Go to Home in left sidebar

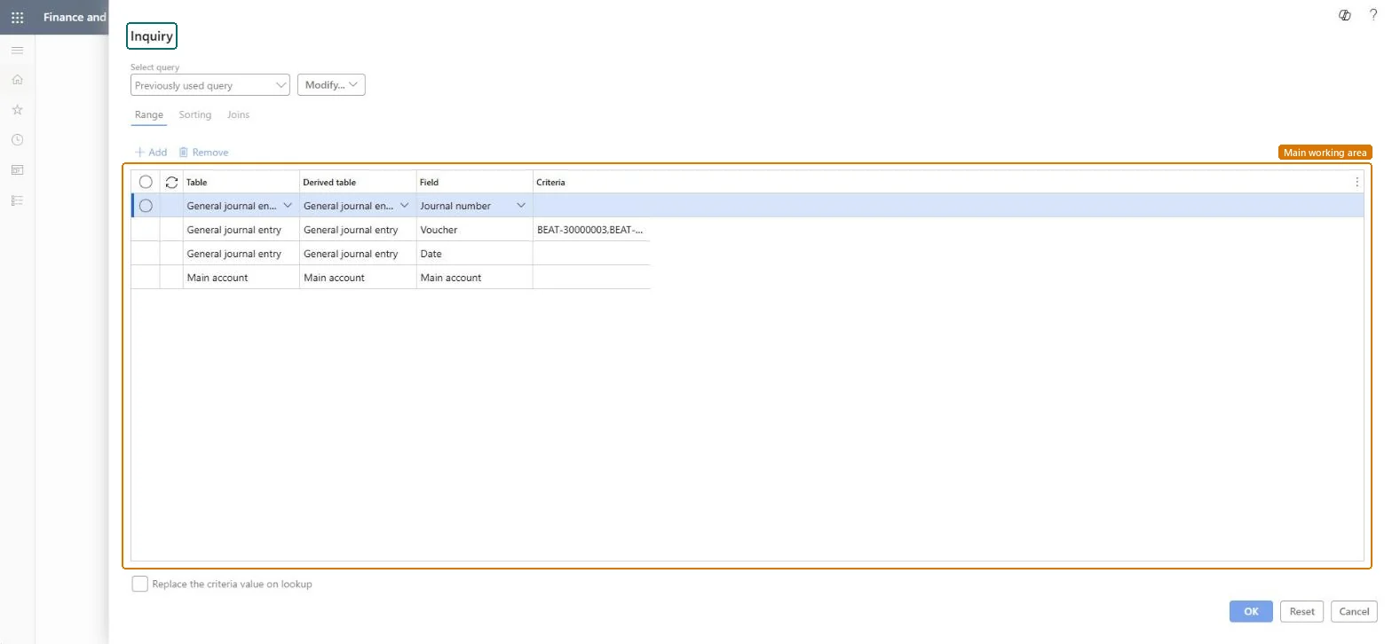pos(17,80)
